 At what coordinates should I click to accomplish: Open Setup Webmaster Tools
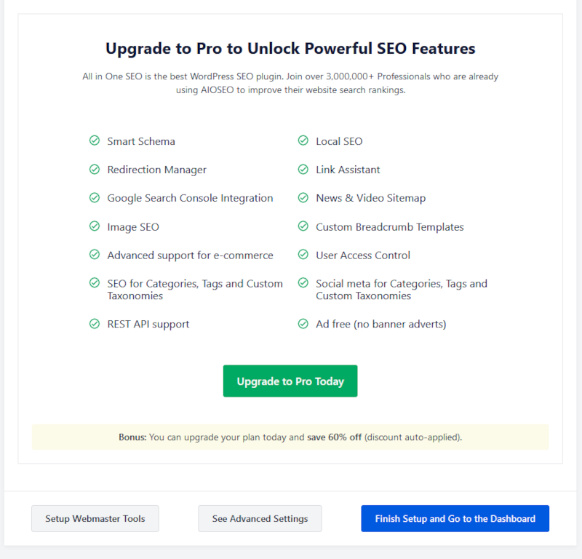(x=95, y=518)
